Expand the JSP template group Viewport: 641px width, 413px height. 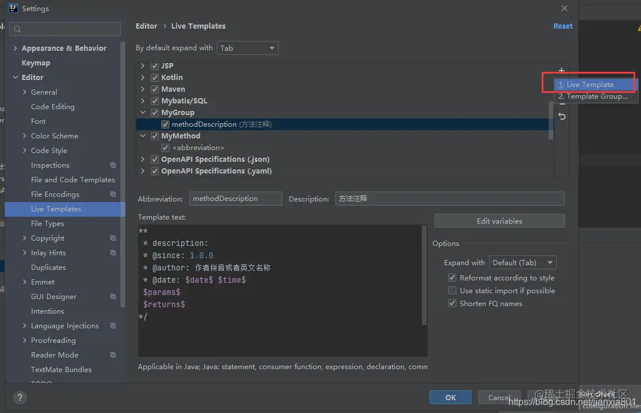[142, 66]
